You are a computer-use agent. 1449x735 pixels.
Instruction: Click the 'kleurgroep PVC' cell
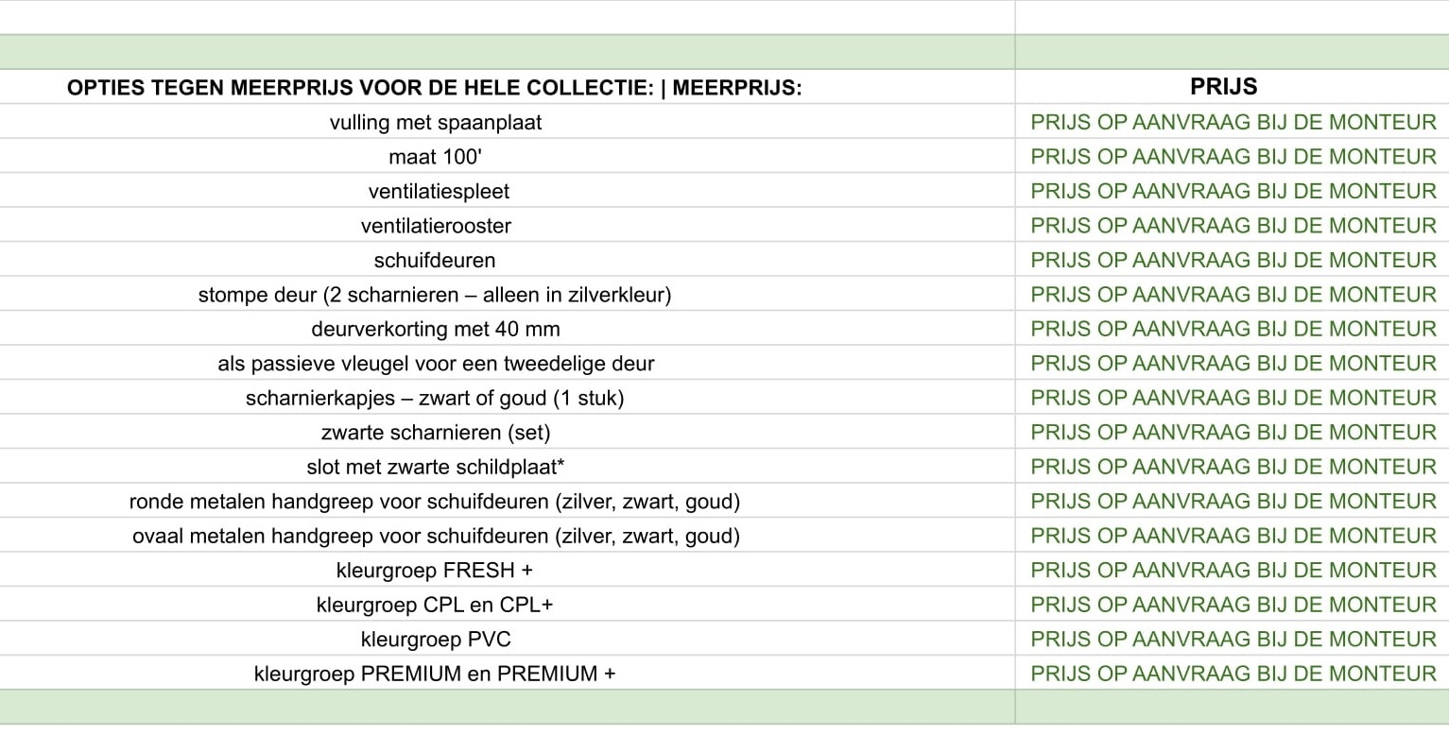[436, 640]
